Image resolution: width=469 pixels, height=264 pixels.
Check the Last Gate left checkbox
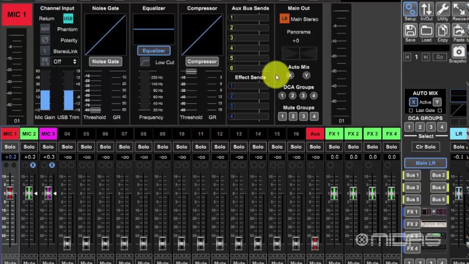(411, 110)
